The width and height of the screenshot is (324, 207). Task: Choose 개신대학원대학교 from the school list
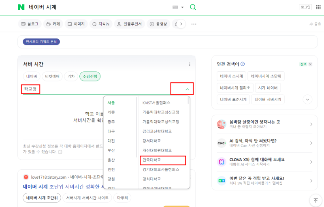coord(157,150)
